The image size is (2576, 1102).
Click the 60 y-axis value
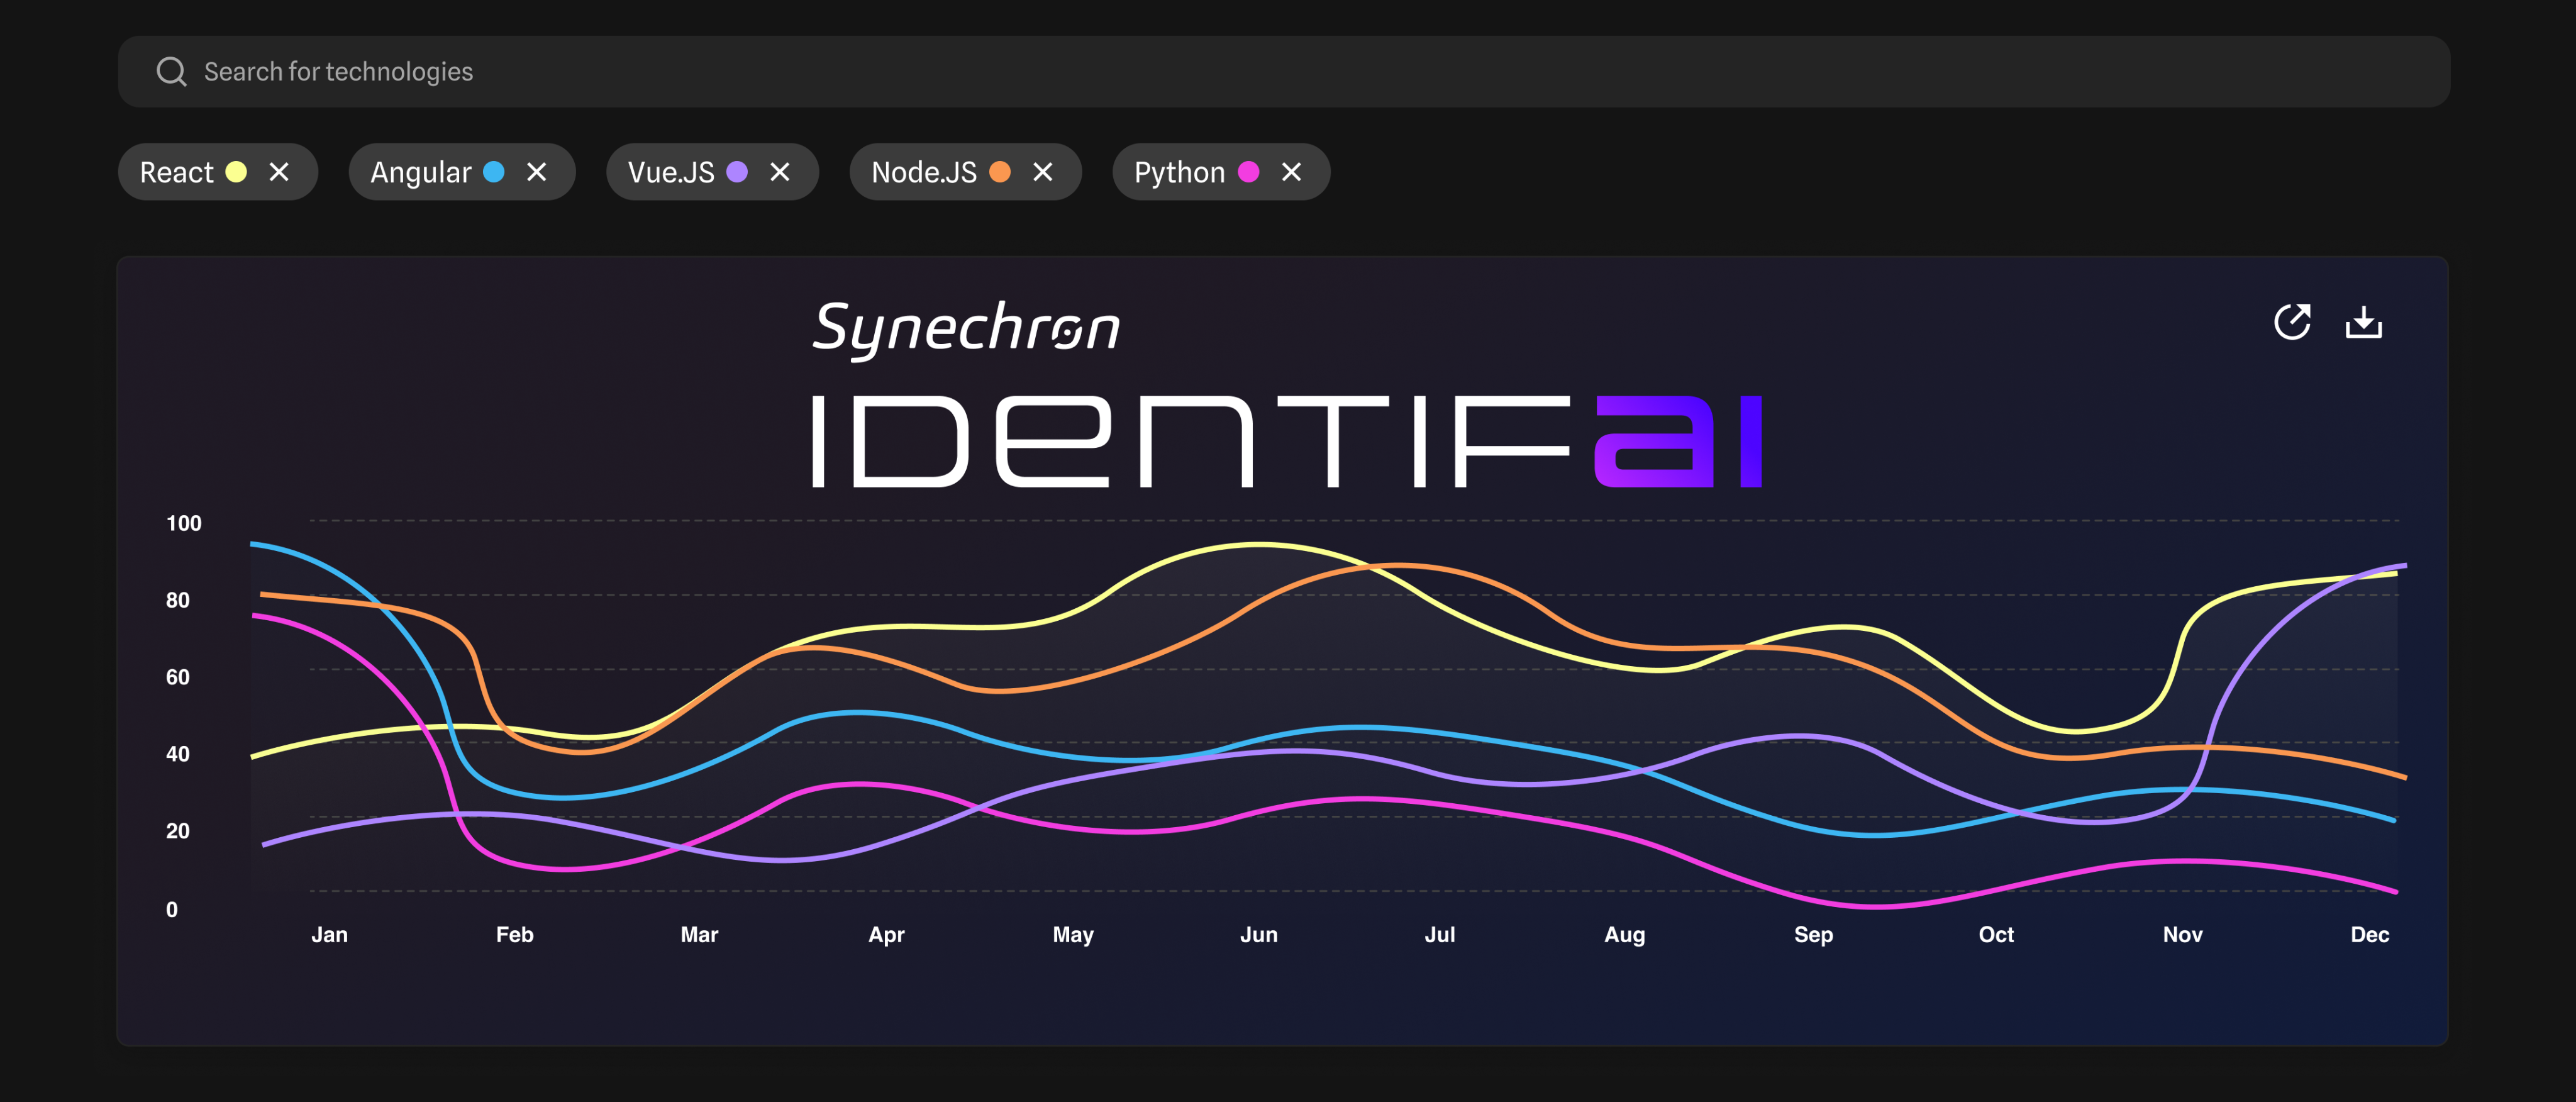click(x=178, y=677)
